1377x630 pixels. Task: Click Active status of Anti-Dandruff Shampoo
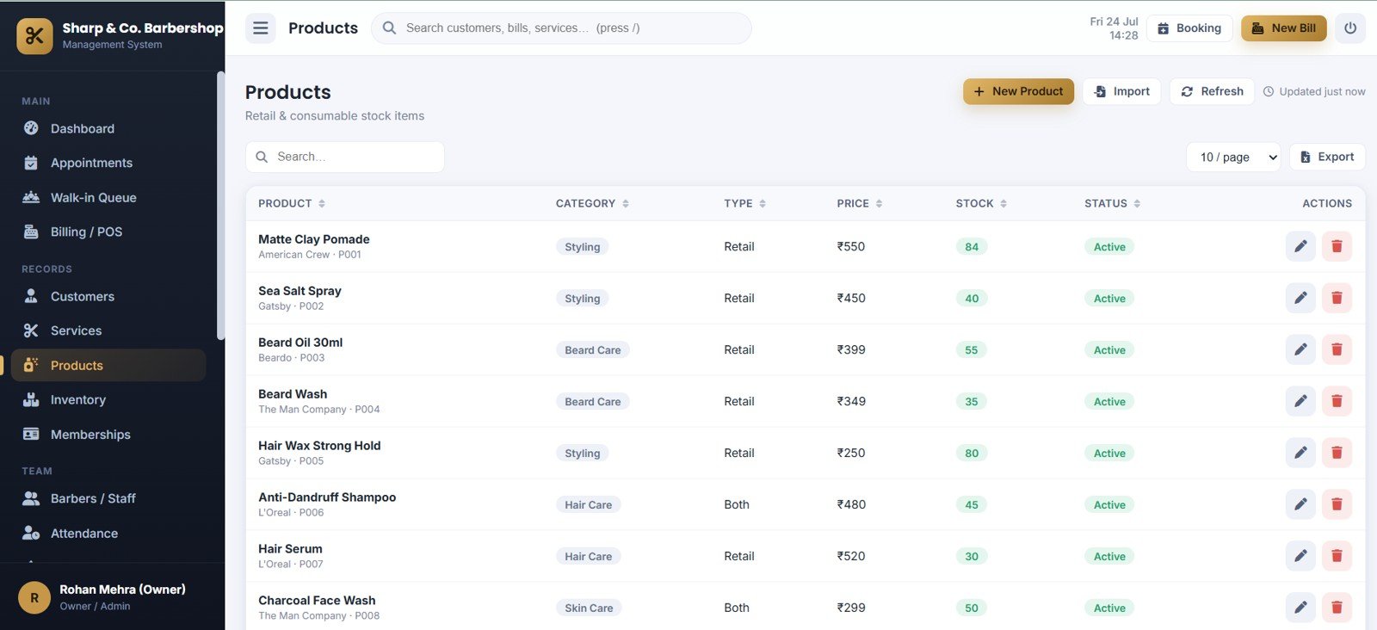1109,505
